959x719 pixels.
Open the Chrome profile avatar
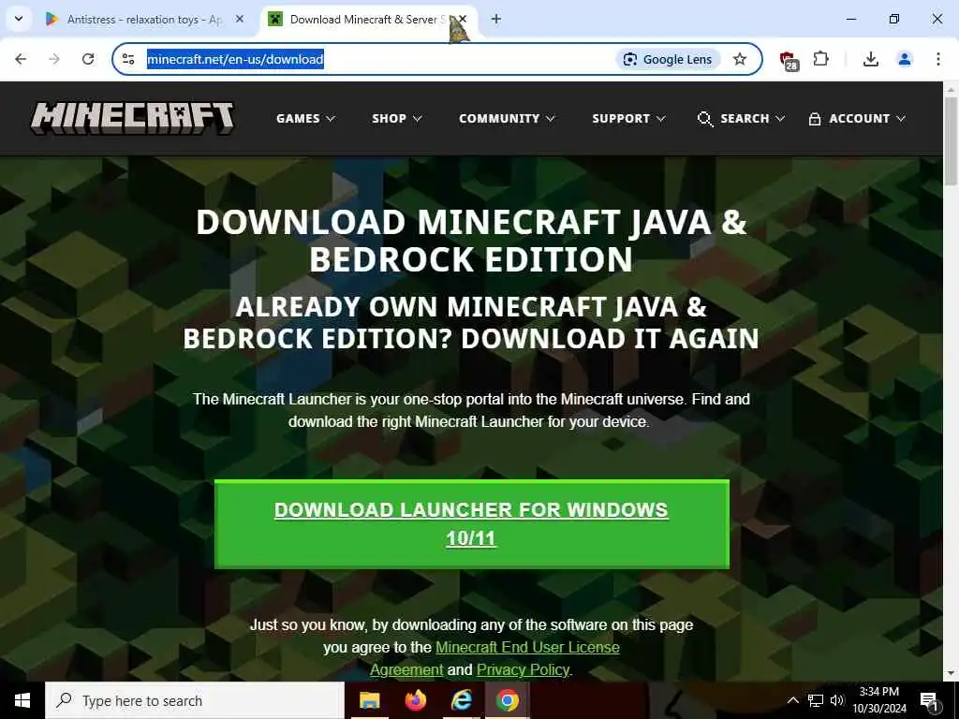coord(904,59)
